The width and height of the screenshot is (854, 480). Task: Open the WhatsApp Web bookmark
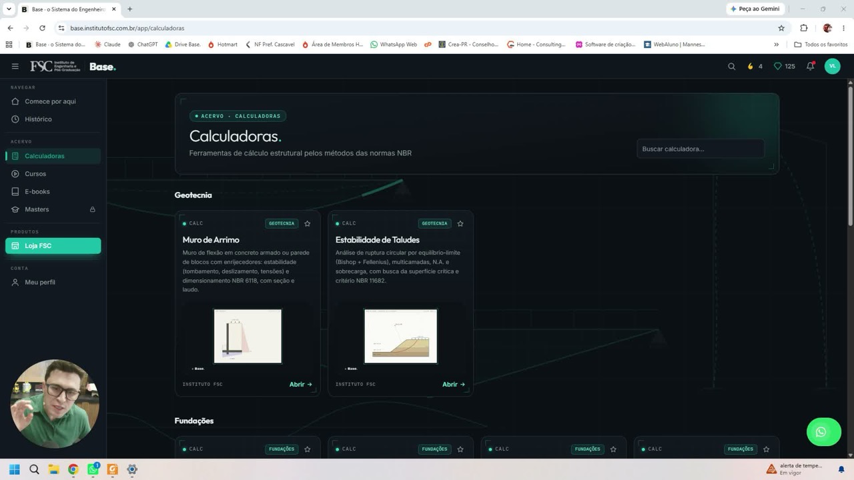tap(394, 45)
